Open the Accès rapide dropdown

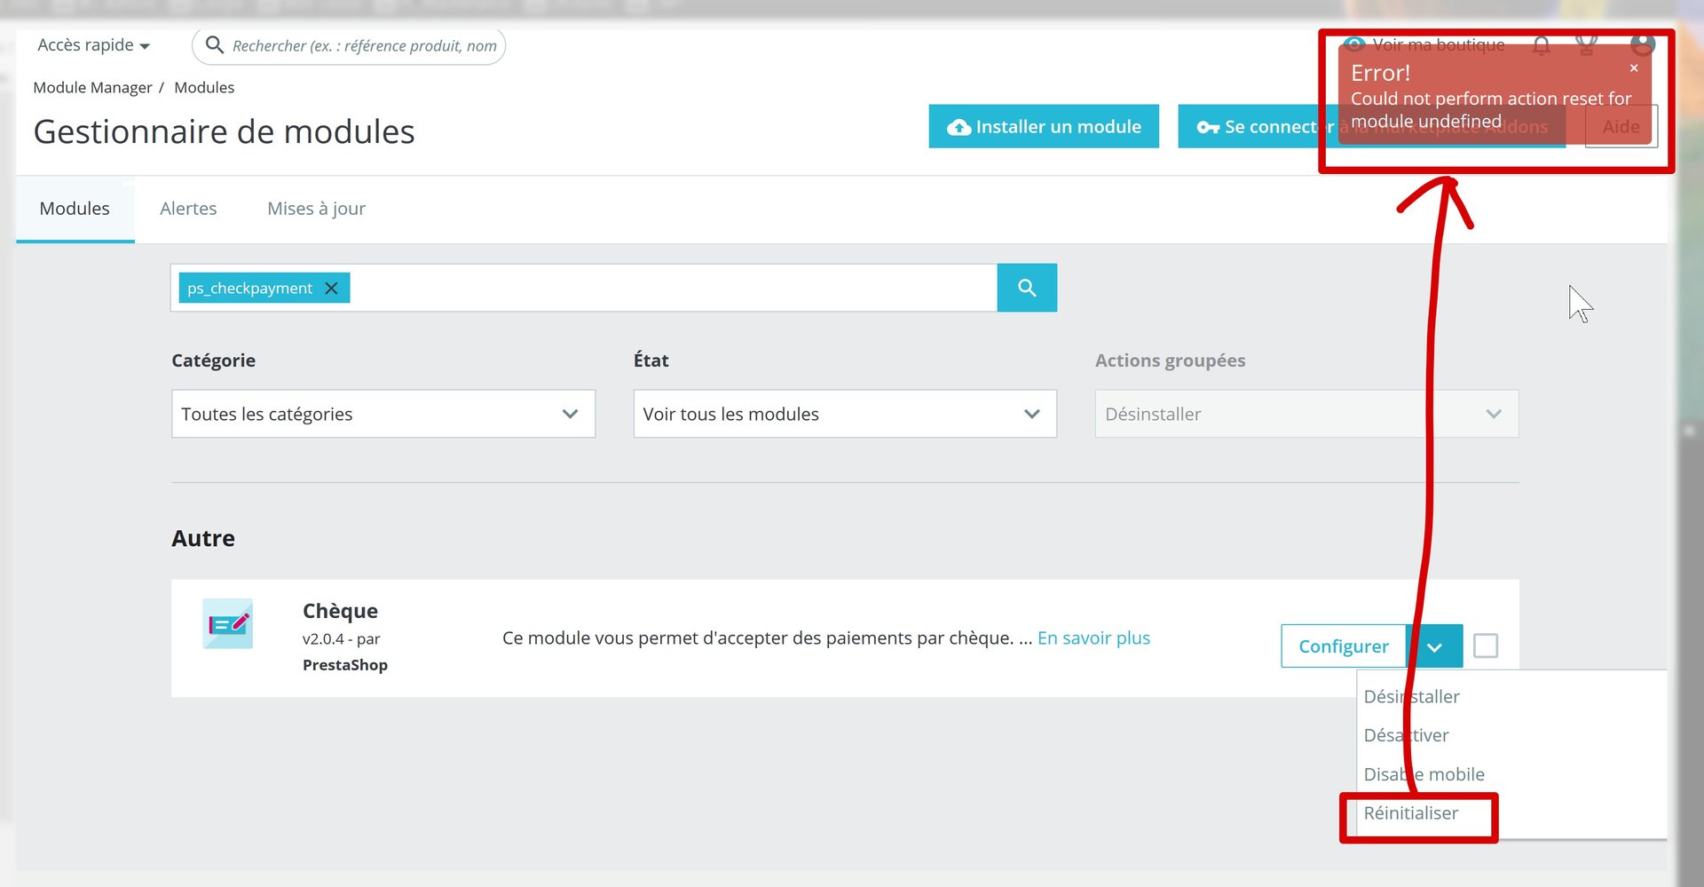pos(93,45)
